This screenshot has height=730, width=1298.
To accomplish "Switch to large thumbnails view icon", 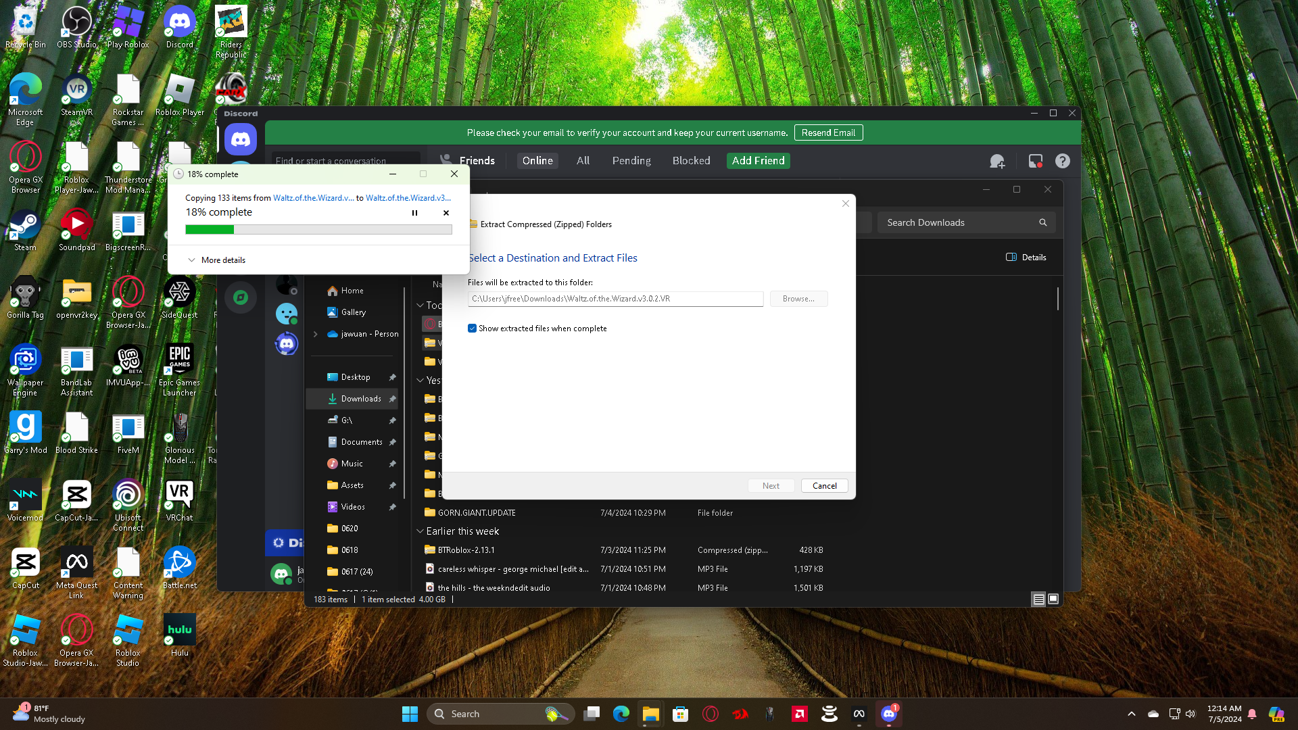I will (1053, 600).
